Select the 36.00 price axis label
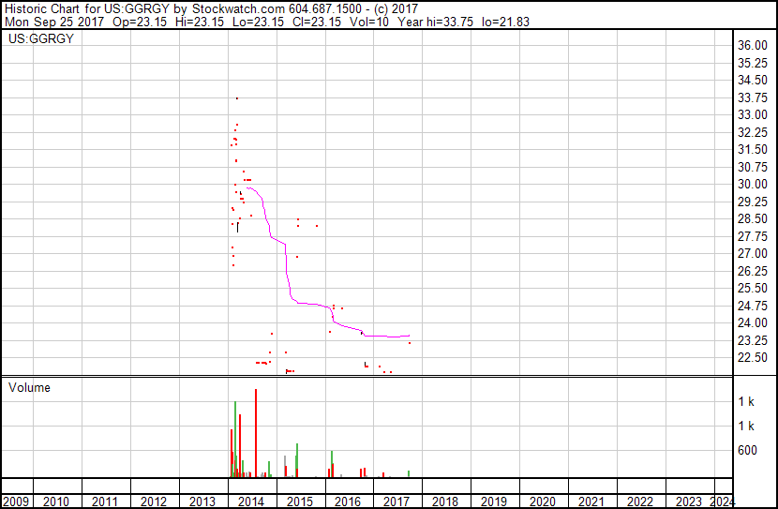Image resolution: width=778 pixels, height=509 pixels. (753, 45)
